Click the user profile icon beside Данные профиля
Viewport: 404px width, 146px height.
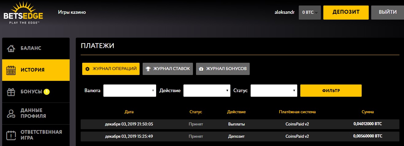point(11,114)
